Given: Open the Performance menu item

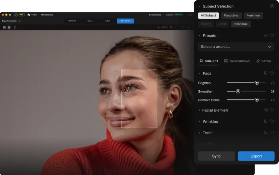Looking at the screenshot, I should [x=155, y=15].
